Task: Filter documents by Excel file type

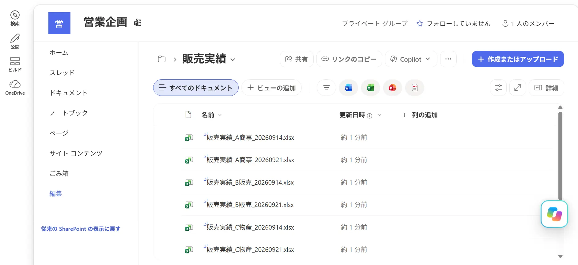Action: 370,88
